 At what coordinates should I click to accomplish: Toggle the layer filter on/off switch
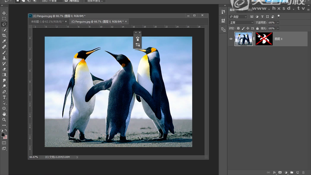(279, 16)
